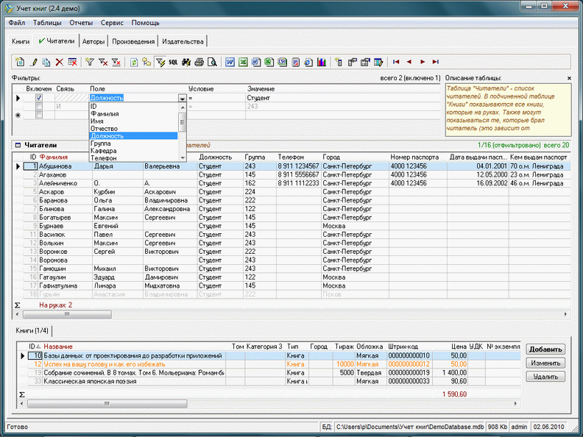Click the printer icon in toolbar

(198, 63)
